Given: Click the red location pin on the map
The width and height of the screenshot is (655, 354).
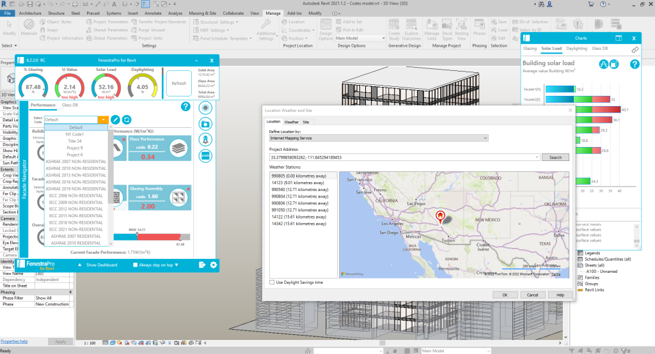Looking at the screenshot, I should coord(440,217).
